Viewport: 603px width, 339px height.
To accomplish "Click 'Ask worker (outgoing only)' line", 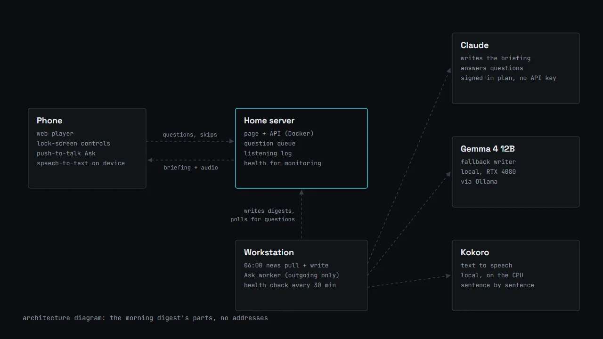I will pos(292,275).
